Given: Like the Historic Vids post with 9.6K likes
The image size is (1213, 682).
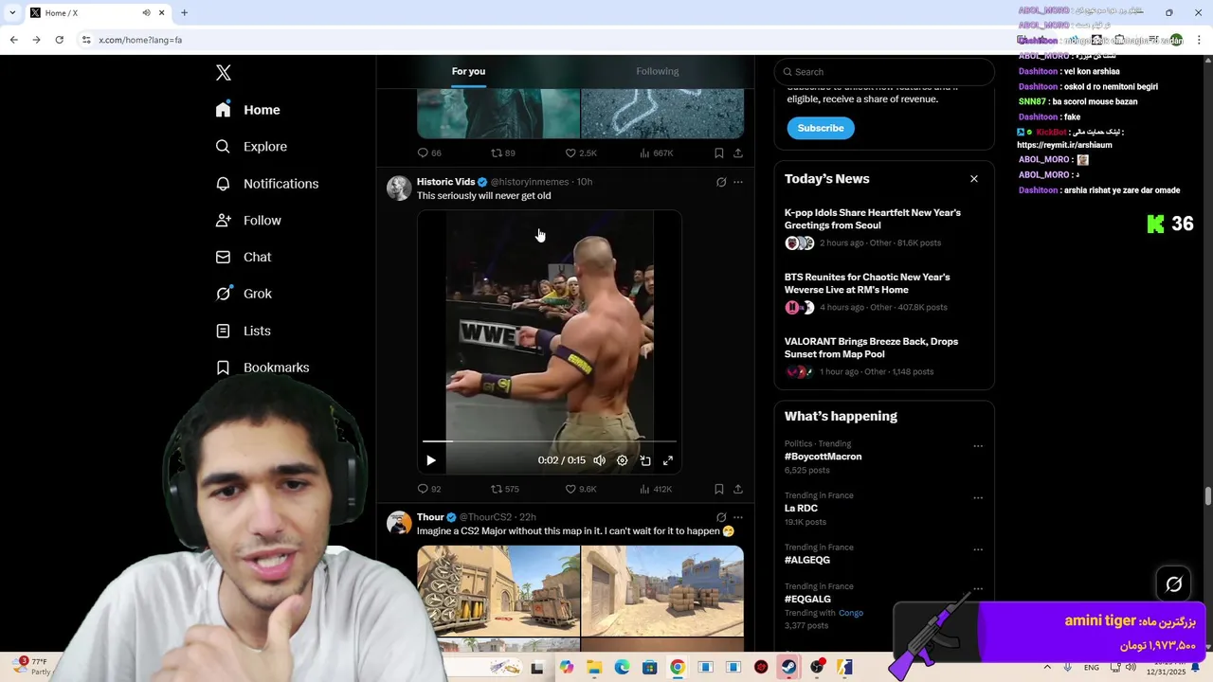Looking at the screenshot, I should click(x=580, y=489).
